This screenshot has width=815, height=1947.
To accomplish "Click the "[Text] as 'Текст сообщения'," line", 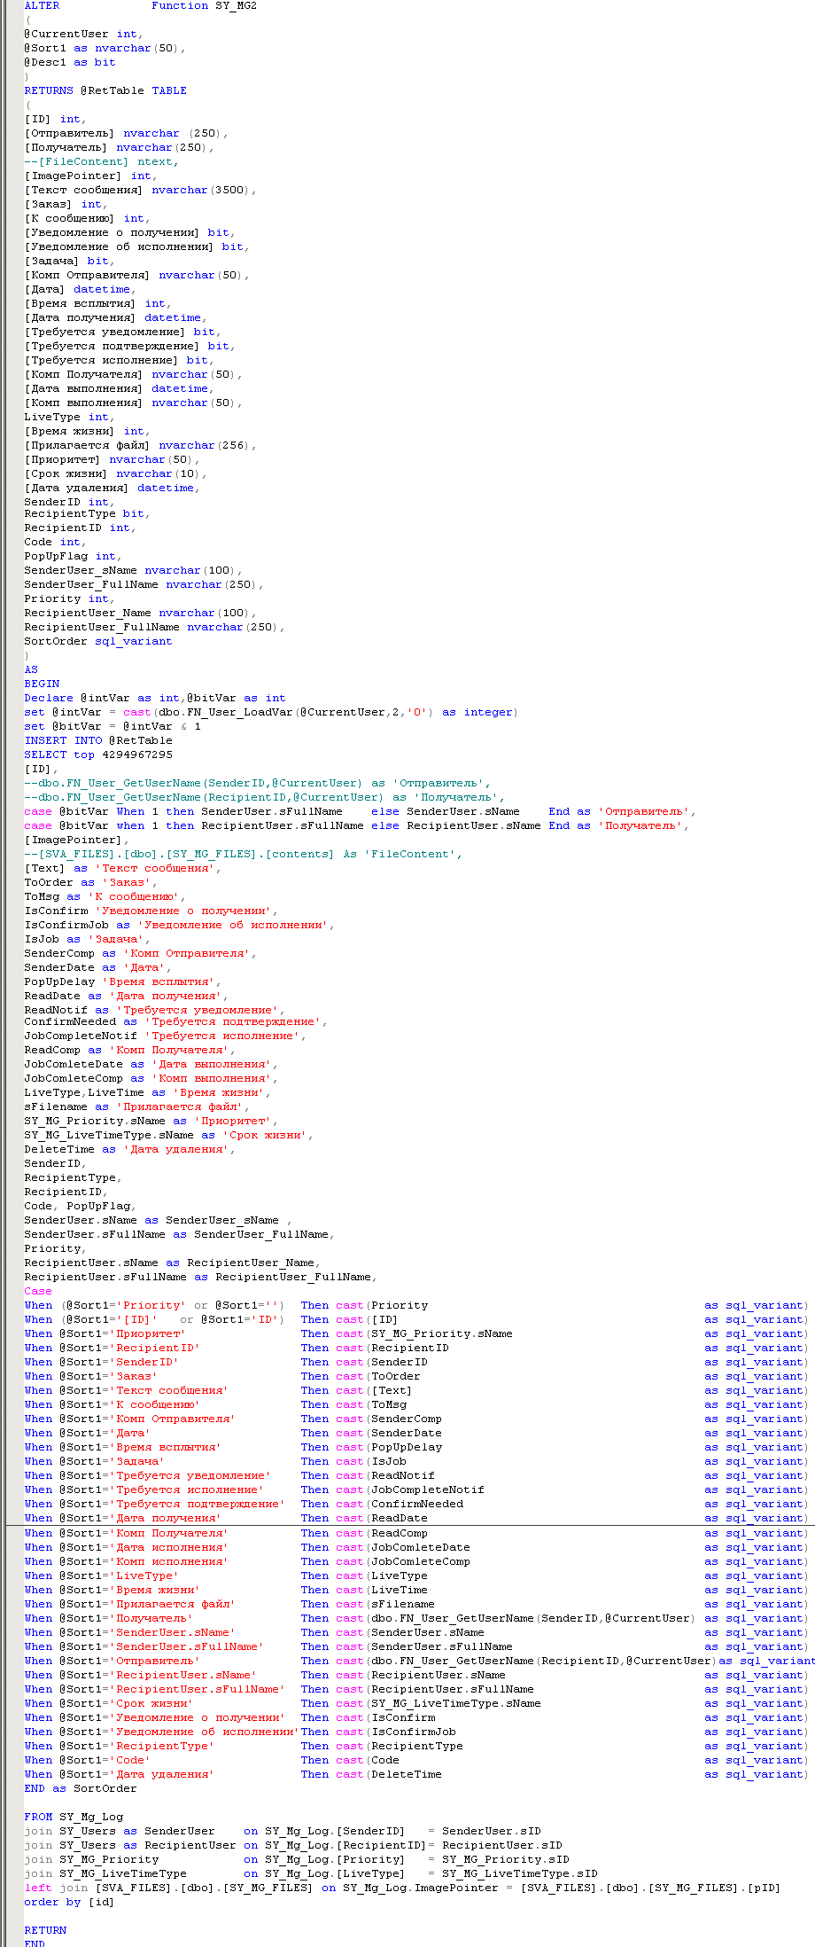I will point(122,868).
